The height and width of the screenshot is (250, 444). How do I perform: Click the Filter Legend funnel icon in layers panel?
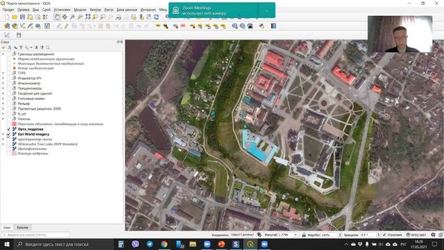[x=21, y=47]
